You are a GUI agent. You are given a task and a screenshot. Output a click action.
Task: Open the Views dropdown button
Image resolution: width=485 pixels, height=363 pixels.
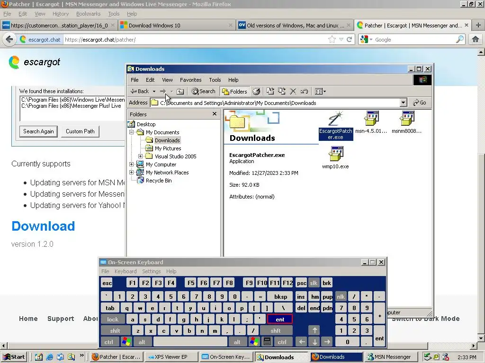(x=320, y=91)
